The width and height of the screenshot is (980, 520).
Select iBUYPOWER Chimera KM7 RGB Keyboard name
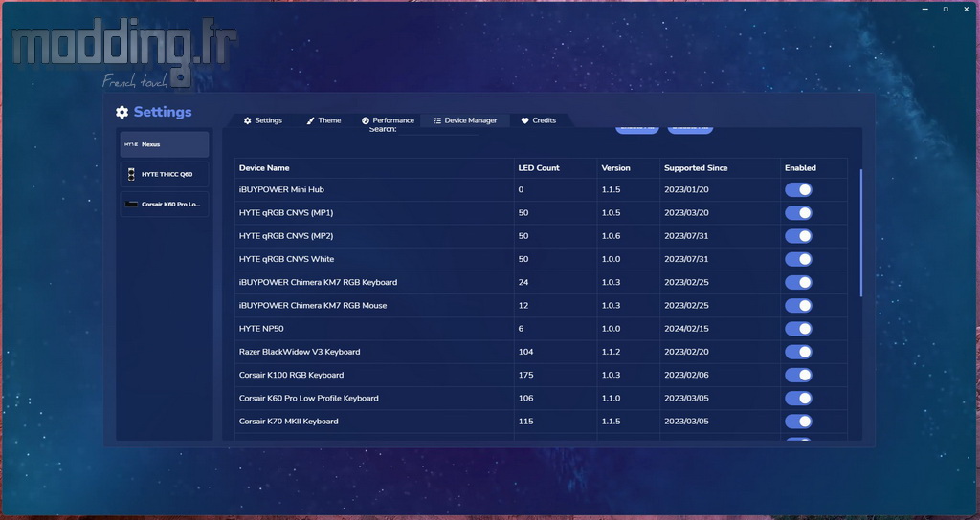click(318, 282)
